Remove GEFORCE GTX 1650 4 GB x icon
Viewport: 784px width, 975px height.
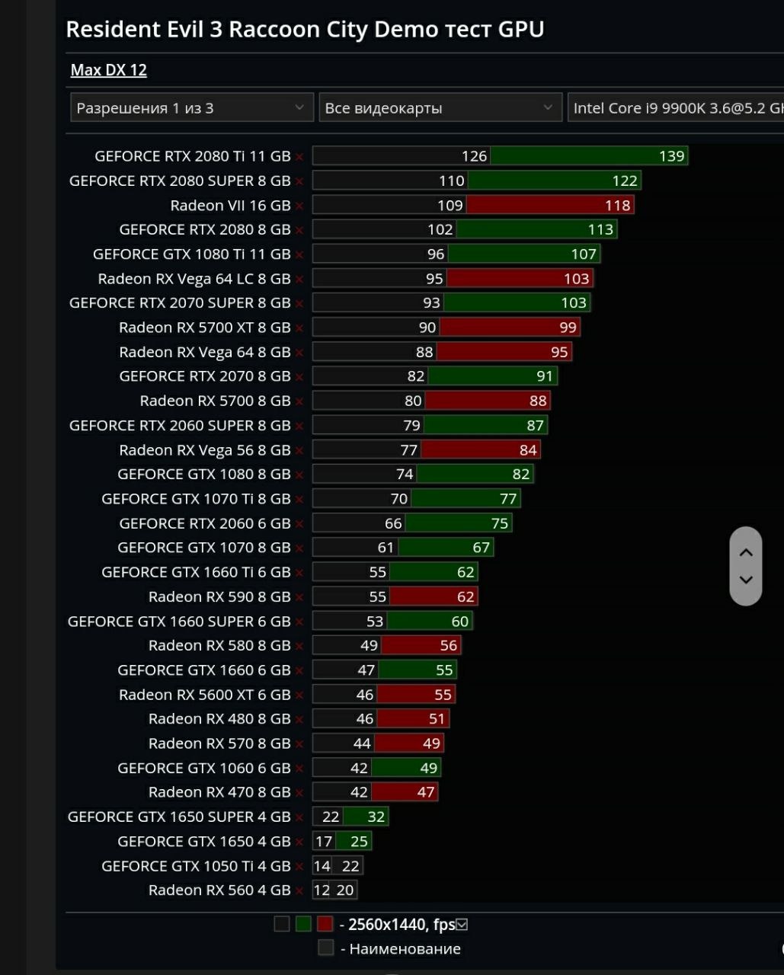point(299,842)
